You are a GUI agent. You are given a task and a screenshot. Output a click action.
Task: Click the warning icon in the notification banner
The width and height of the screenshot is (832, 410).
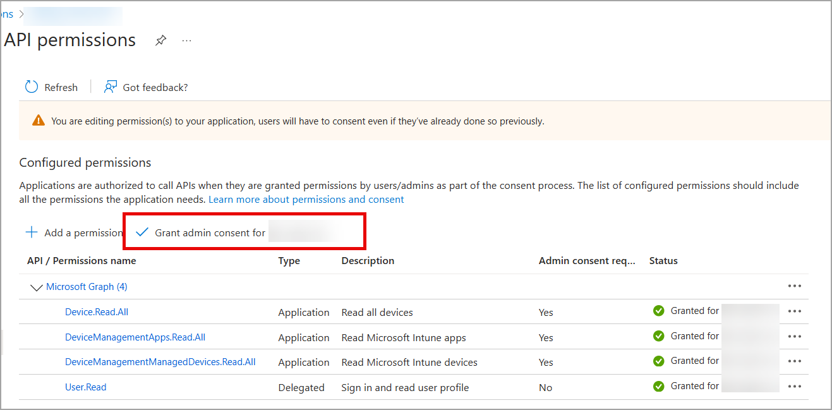click(39, 121)
